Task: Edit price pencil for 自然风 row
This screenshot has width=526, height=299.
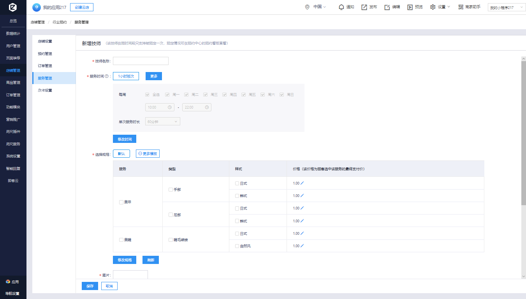Action: point(302,246)
